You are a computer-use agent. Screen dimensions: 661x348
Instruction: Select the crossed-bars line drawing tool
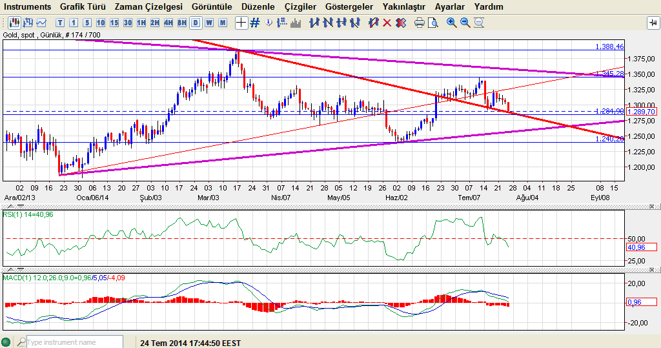click(355, 23)
